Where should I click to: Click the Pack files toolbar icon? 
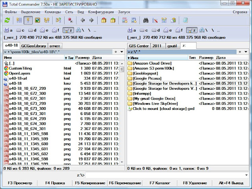click(104, 20)
